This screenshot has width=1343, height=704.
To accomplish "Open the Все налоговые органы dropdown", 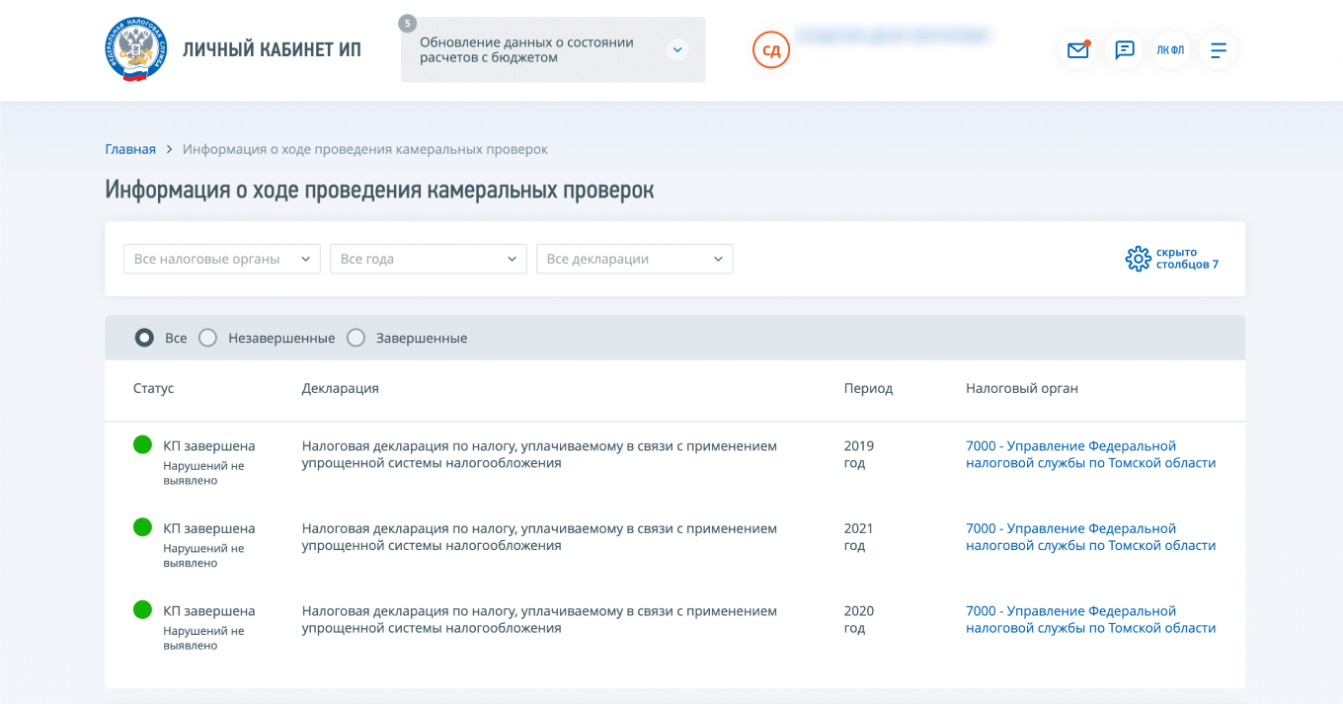I will coord(221,258).
